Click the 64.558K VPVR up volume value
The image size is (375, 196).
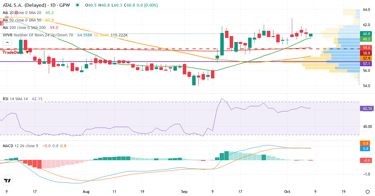[85, 35]
